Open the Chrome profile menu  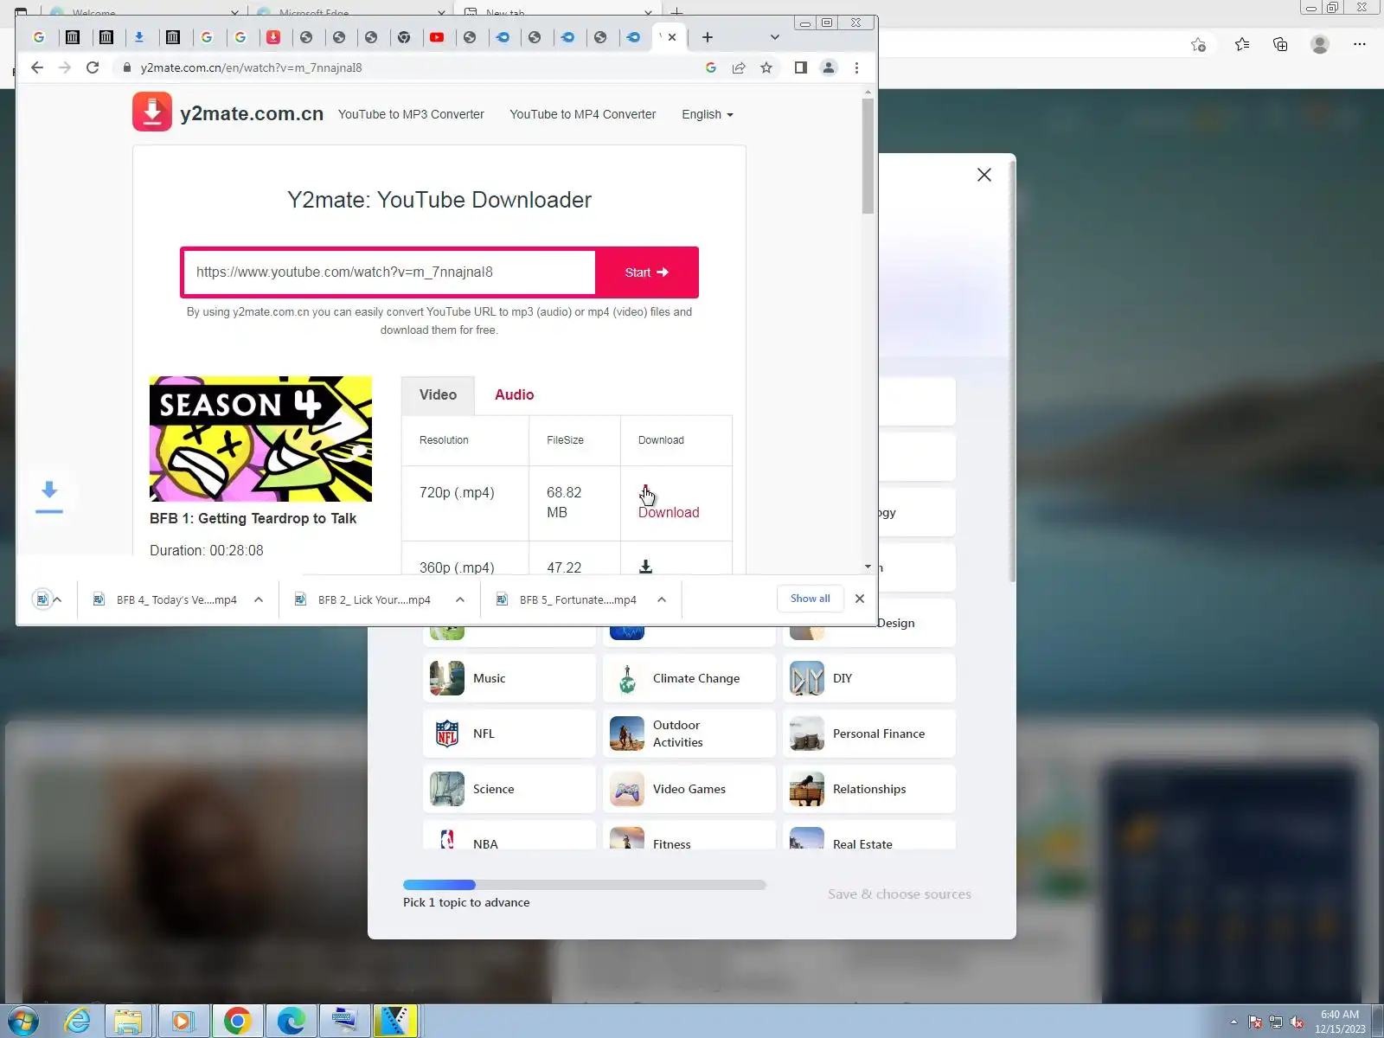coord(829,67)
